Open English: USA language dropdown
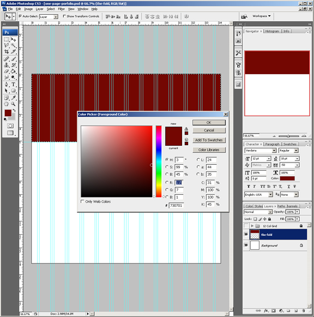The width and height of the screenshot is (314, 317). coord(270,194)
